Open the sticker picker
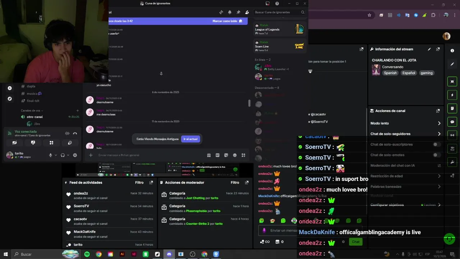The width and height of the screenshot is (460, 259). click(x=226, y=155)
